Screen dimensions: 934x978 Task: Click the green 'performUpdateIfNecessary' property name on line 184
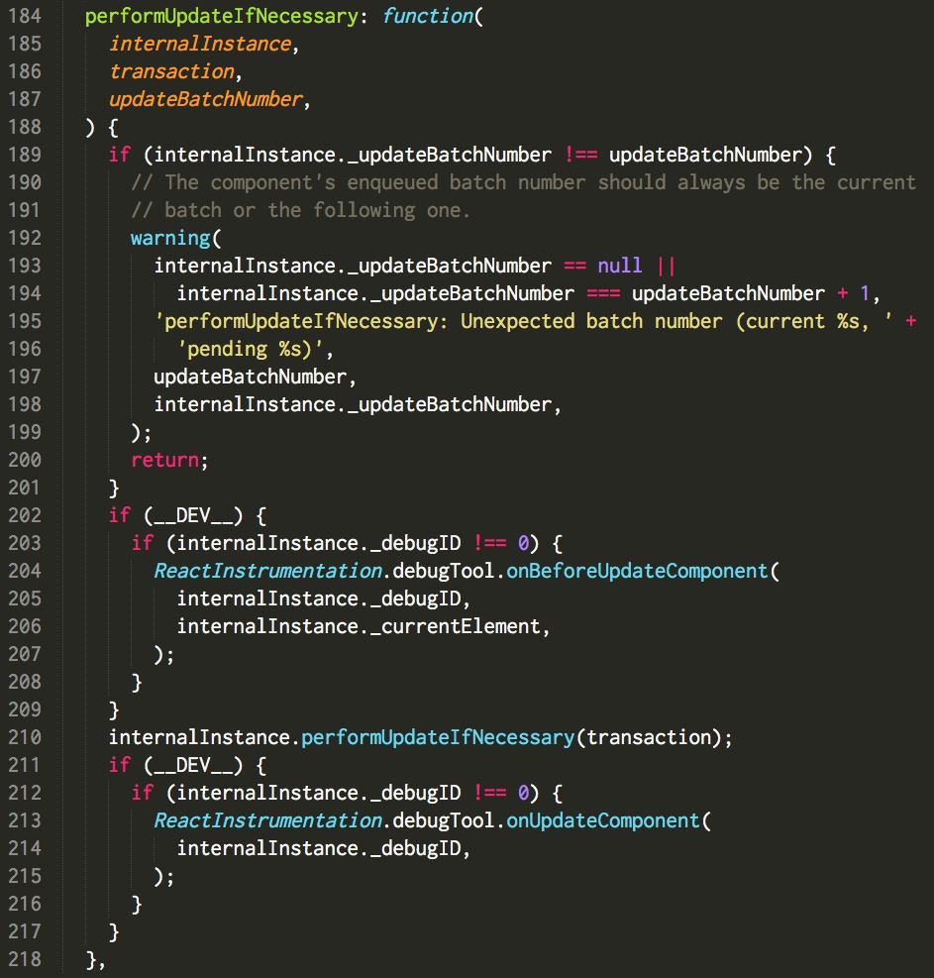pyautogui.click(x=222, y=16)
